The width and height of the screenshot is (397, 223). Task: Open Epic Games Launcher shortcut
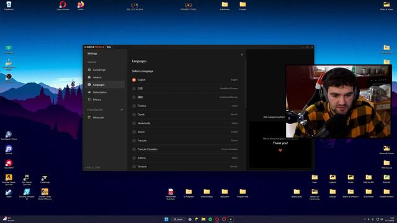tap(27, 180)
